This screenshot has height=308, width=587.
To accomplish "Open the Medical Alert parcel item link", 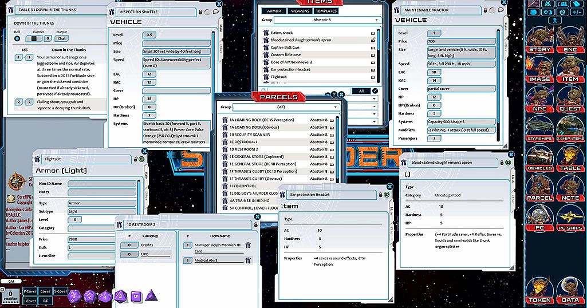I will coord(248,260).
